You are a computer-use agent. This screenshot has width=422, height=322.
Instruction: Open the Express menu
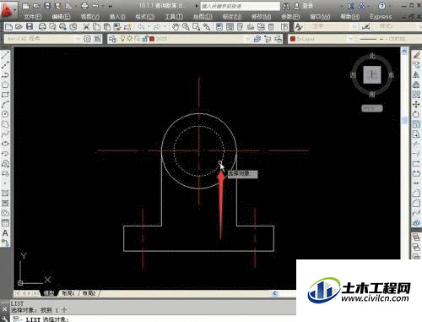coord(381,17)
